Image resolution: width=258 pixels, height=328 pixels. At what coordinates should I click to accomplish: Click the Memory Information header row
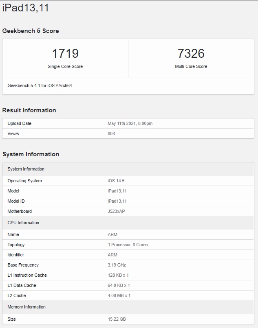pos(128,307)
